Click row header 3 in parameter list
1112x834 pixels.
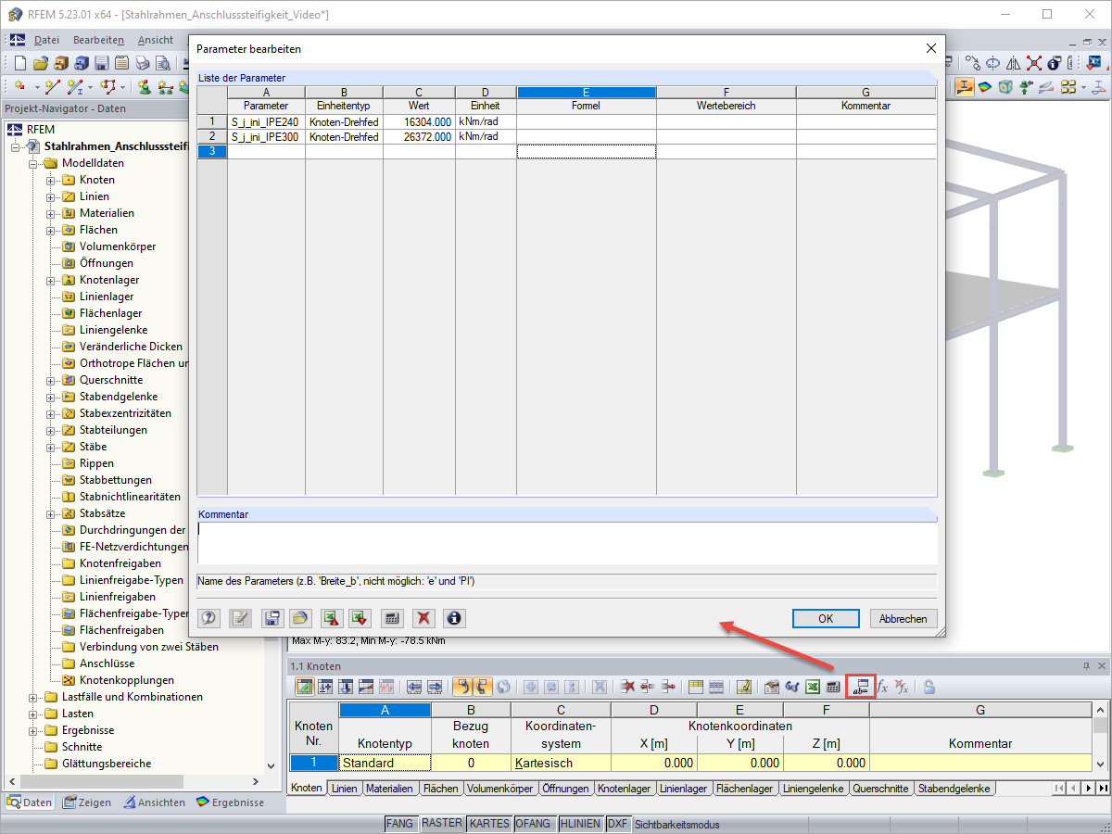pyautogui.click(x=212, y=151)
